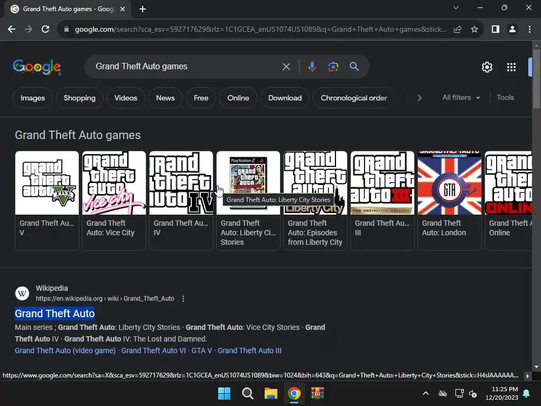Image resolution: width=541 pixels, height=406 pixels.
Task: Open Google quick settings gear
Action: click(x=487, y=67)
